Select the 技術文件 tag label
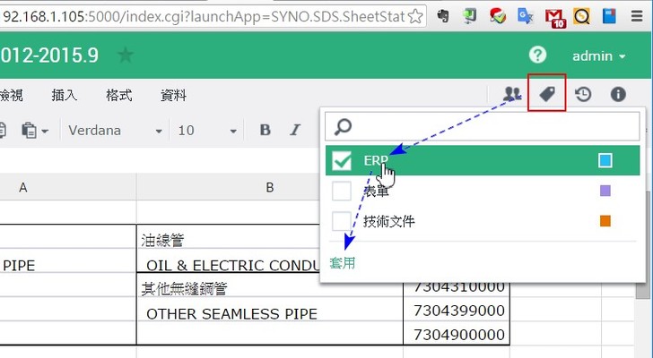Viewport: 653px width, 358px height. [389, 221]
